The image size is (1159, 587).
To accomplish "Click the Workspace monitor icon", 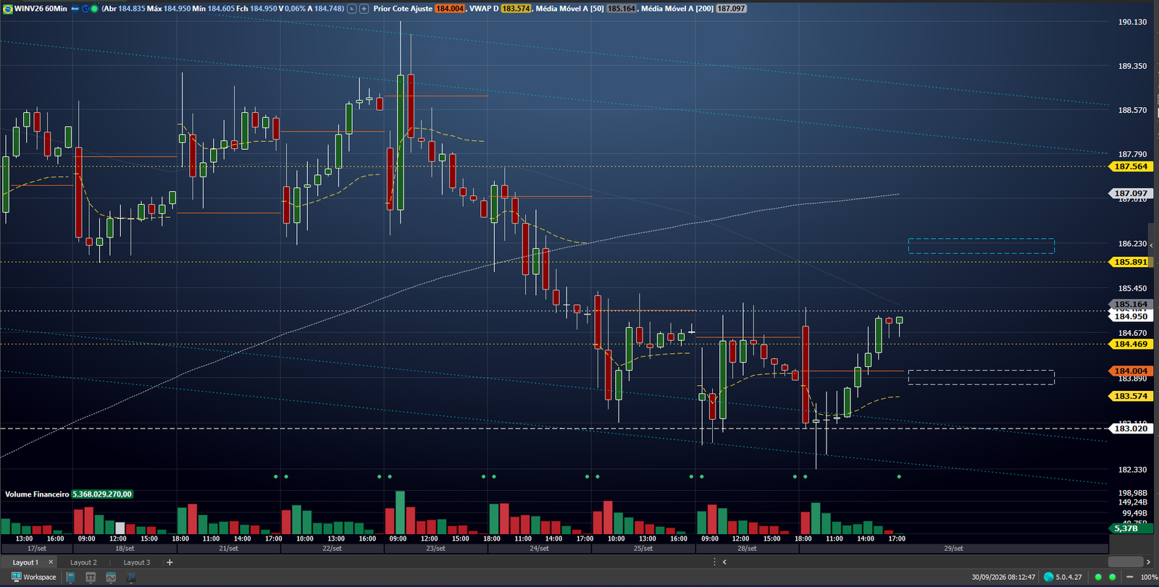I will click(16, 577).
